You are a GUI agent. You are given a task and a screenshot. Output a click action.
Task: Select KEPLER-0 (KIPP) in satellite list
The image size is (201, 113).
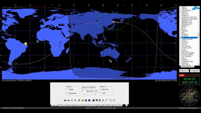pyautogui.click(x=187, y=55)
